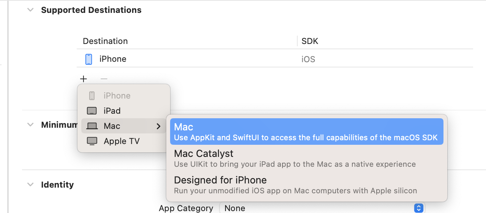This screenshot has width=486, height=213.
Task: Open the App Category dropdown
Action: click(x=322, y=208)
